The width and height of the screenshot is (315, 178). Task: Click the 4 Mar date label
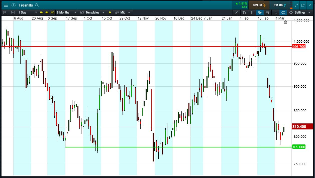(x=280, y=18)
